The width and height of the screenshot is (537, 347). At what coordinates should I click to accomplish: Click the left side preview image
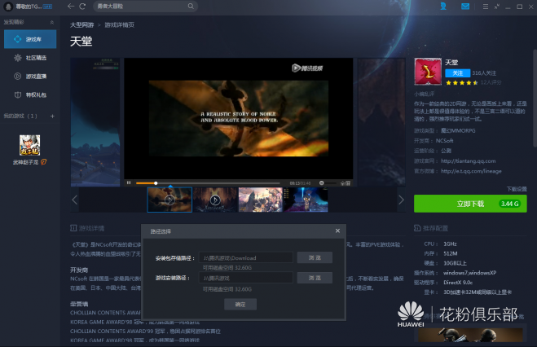tap(95, 122)
